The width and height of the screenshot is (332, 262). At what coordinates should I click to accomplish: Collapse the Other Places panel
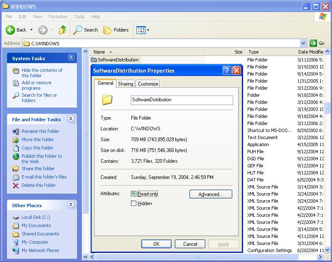click(71, 204)
